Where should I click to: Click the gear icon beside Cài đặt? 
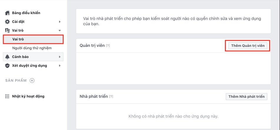[x=8, y=22]
